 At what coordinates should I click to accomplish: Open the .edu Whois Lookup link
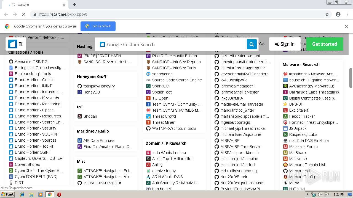169,153
